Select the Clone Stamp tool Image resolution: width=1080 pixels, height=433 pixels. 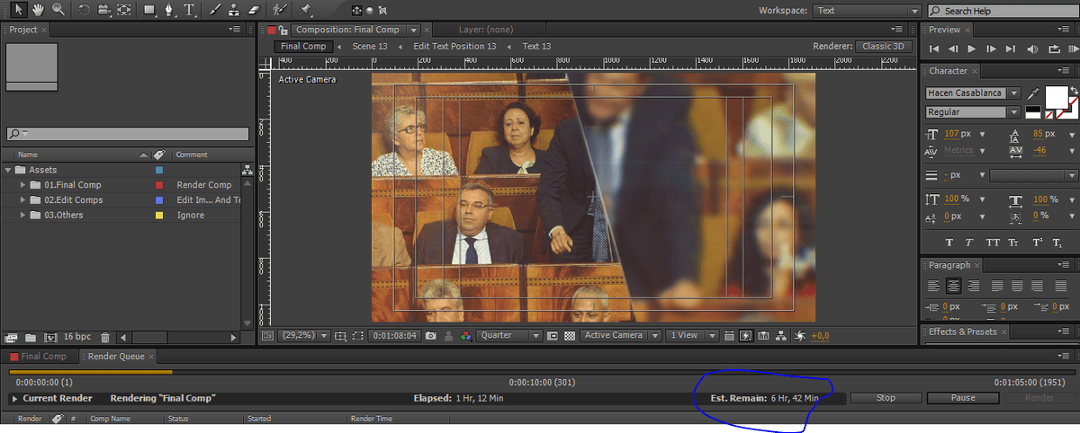tap(233, 11)
